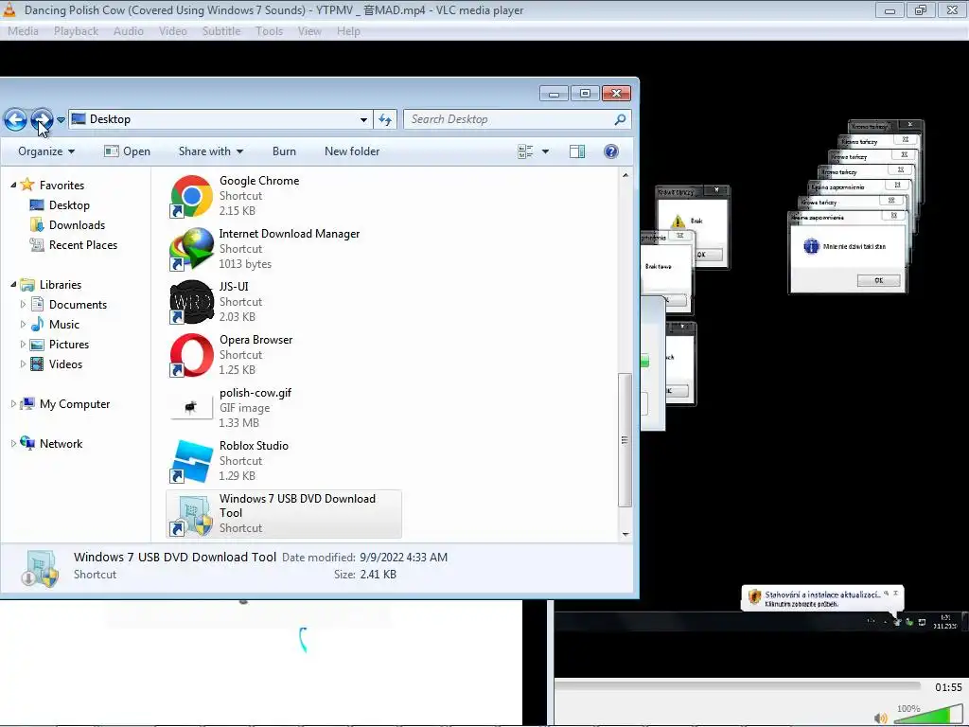The width and height of the screenshot is (969, 727).
Task: Collapse the Favorites tree group
Action: [x=13, y=185]
